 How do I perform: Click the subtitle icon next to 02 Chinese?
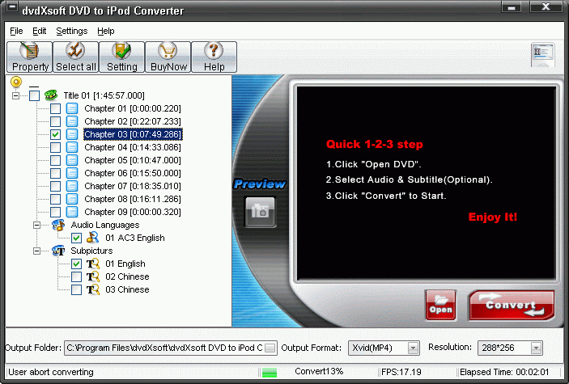coord(92,276)
